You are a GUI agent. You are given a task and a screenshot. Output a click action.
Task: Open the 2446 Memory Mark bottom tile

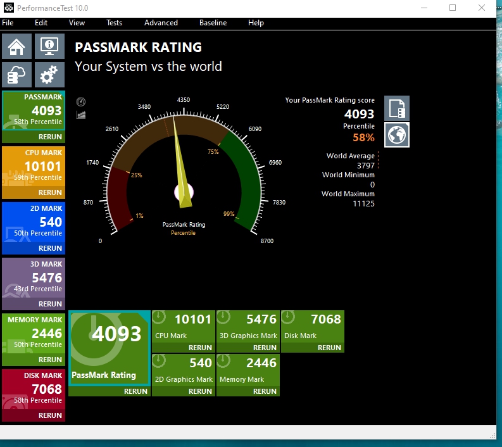point(248,370)
